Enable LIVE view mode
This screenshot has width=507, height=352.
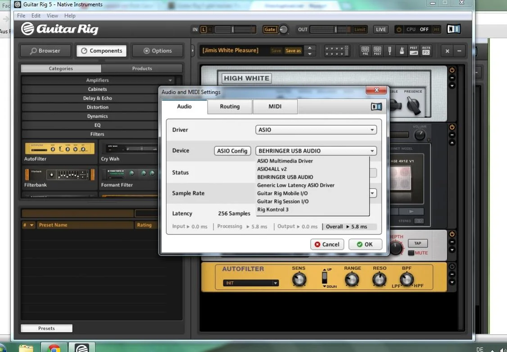click(x=381, y=30)
